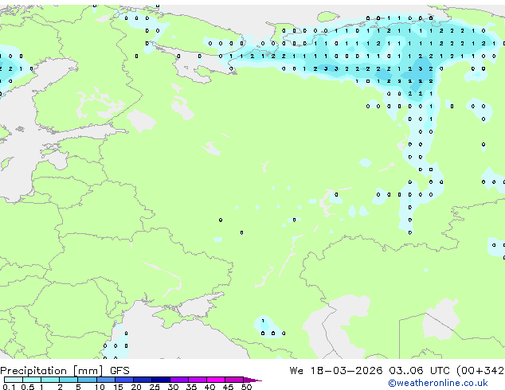The height and width of the screenshot is (390, 505).
Task: Select the 35–40 mm magenta swatch
Action: coord(198,380)
